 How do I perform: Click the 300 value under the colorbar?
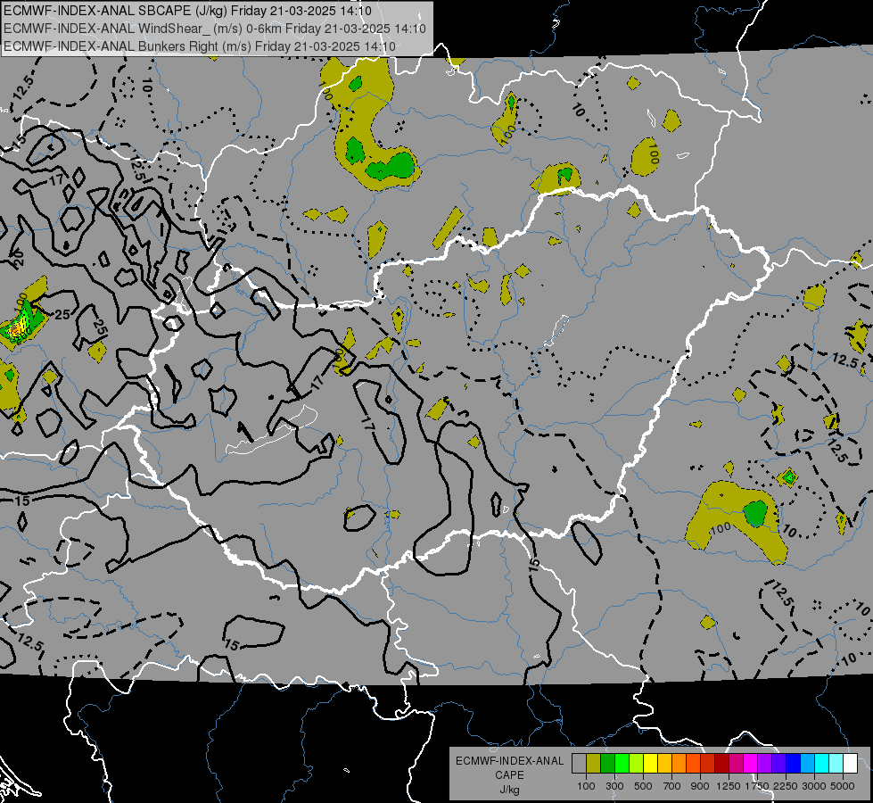click(614, 786)
